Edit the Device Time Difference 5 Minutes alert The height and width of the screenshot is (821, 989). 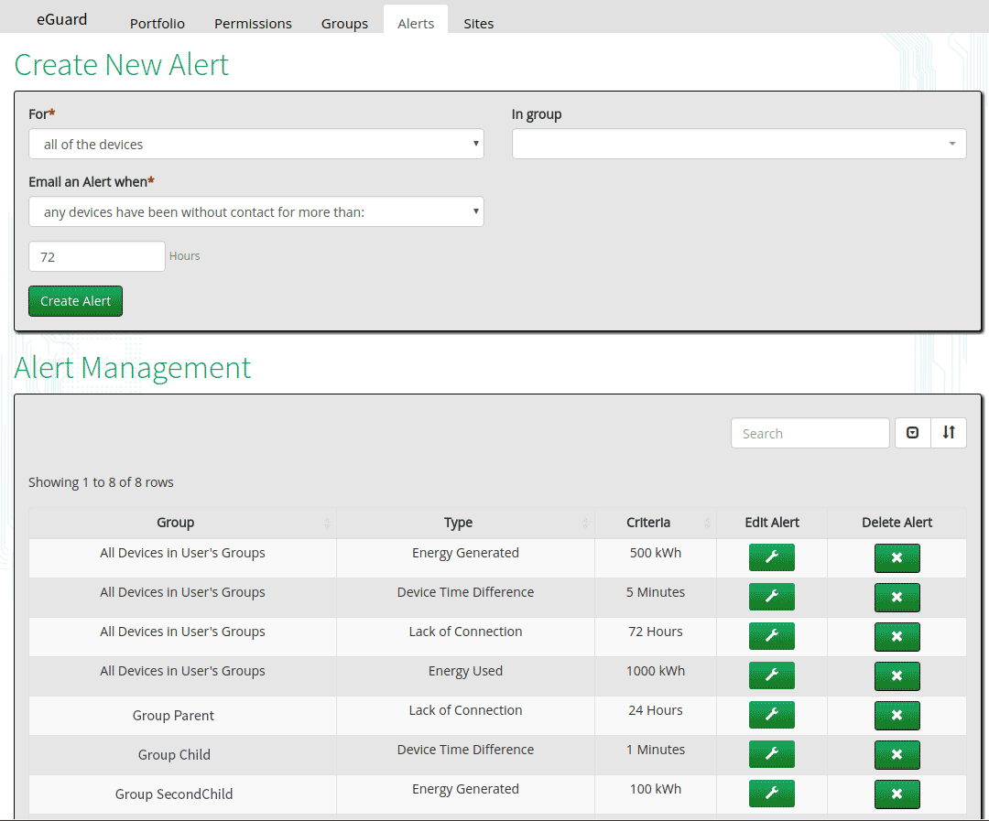(771, 597)
